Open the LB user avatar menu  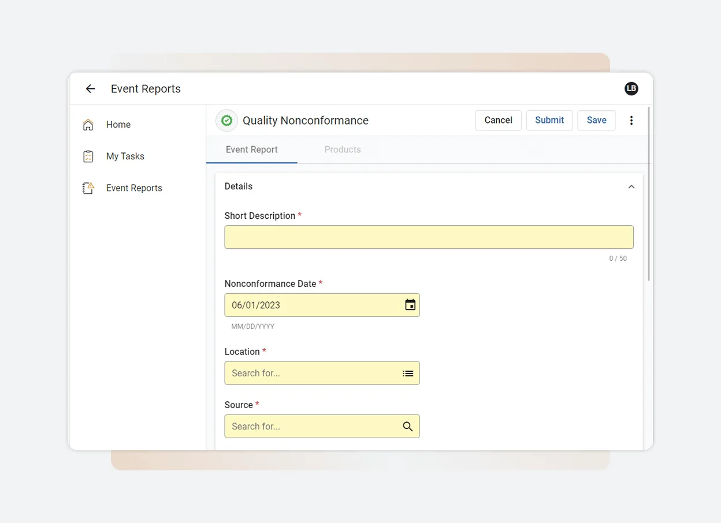pos(631,88)
